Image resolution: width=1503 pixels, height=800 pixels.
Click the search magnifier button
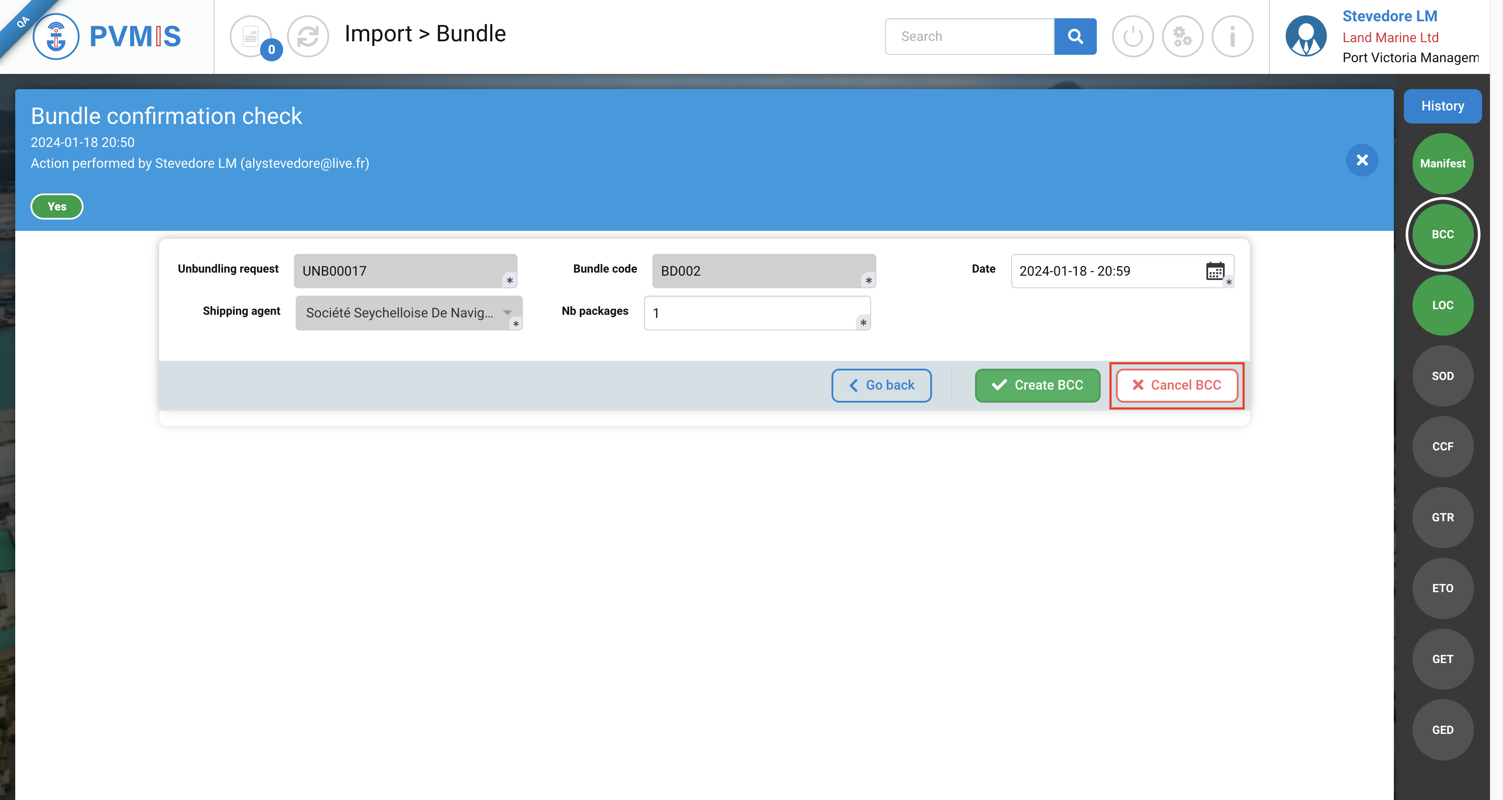click(1075, 36)
